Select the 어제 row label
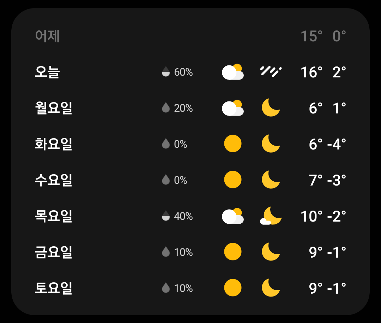Viewport: 381px width, 323px height. 47,36
